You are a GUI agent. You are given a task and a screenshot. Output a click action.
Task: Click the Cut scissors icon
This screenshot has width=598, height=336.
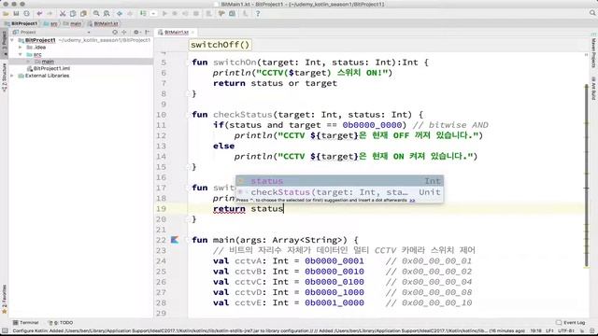point(63,14)
